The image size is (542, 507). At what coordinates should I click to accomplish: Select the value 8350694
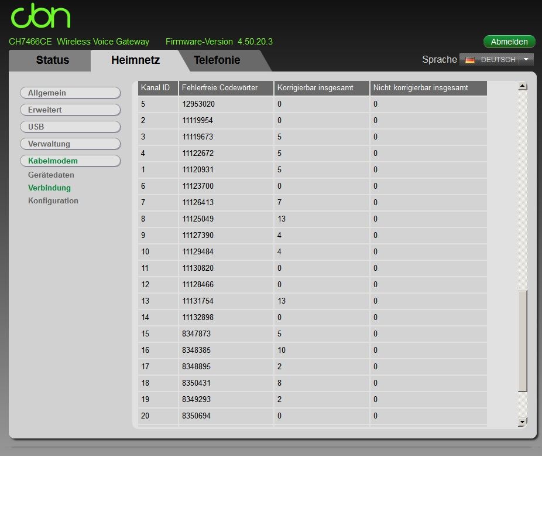click(196, 416)
